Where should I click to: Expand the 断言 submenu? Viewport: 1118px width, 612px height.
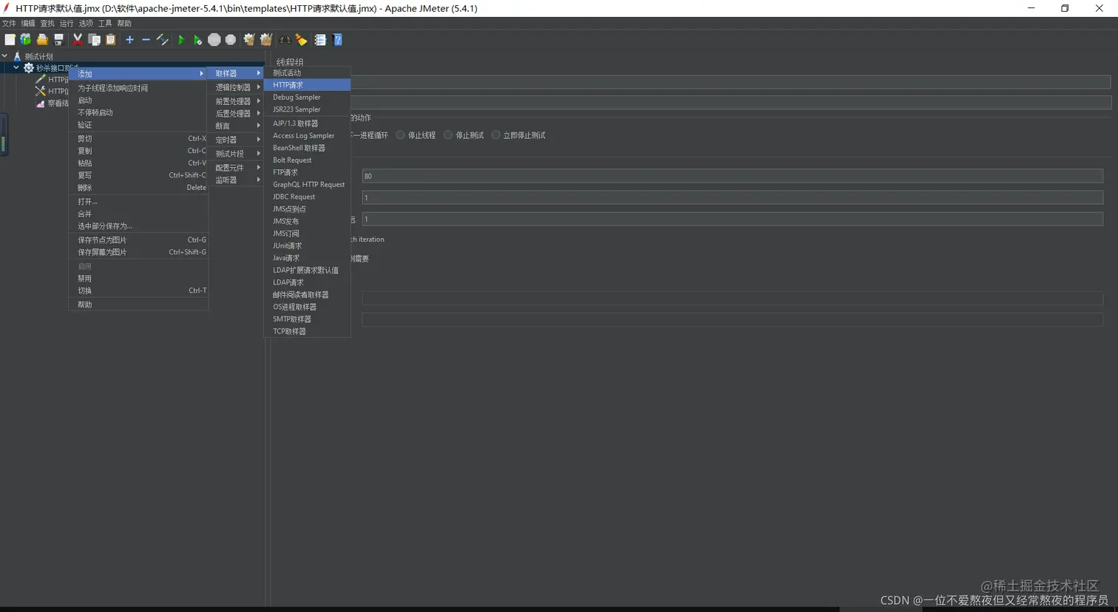click(x=237, y=126)
